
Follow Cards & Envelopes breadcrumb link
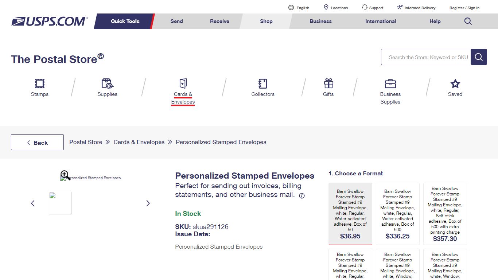139,142
